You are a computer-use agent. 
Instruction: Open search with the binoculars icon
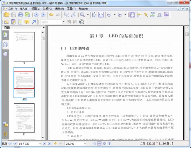point(152,15)
